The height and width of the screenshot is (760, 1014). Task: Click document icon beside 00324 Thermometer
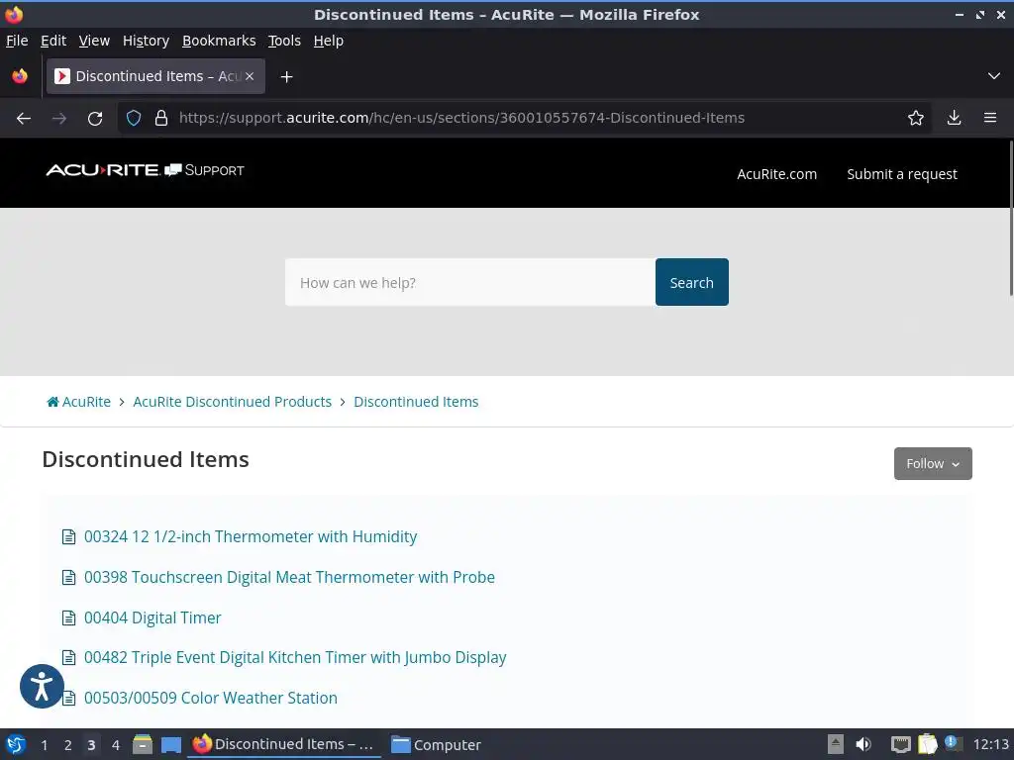coord(68,537)
